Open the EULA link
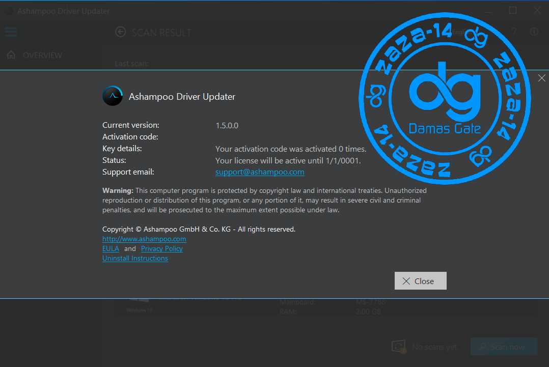Image resolution: width=549 pixels, height=367 pixels. click(111, 248)
